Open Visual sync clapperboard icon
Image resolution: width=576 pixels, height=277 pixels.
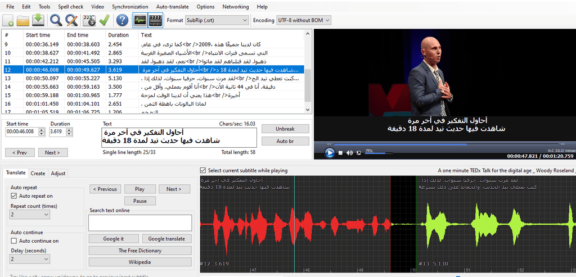89,20
